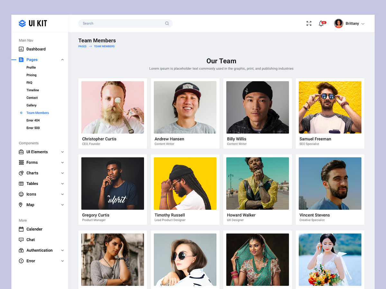The image size is (386, 289).
Task: Click the PAGES breadcrumb link
Action: click(x=82, y=46)
